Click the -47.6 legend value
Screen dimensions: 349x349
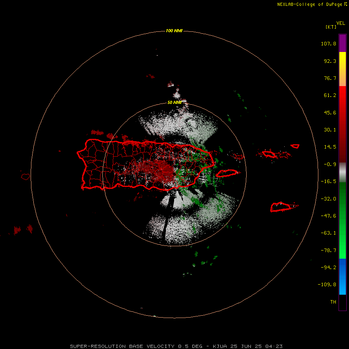click(x=328, y=216)
